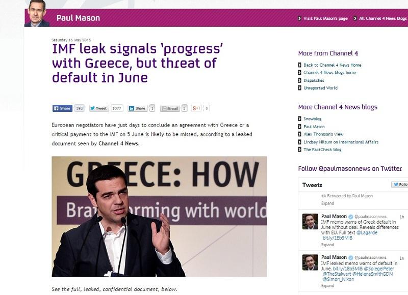Open Paul Mason name on IMF memo warns tweet
Screen dimensions: 408x295
(x=334, y=216)
